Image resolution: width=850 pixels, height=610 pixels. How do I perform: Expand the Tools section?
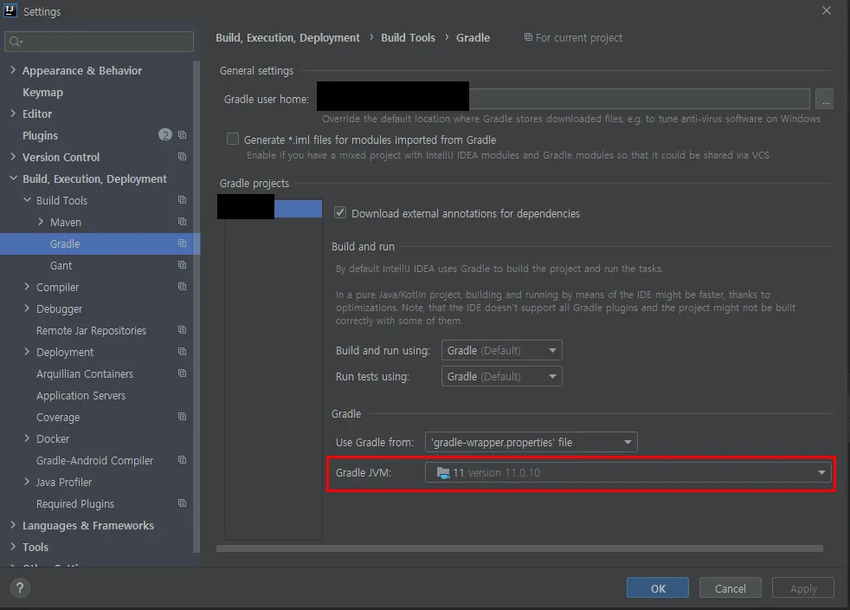coord(13,547)
